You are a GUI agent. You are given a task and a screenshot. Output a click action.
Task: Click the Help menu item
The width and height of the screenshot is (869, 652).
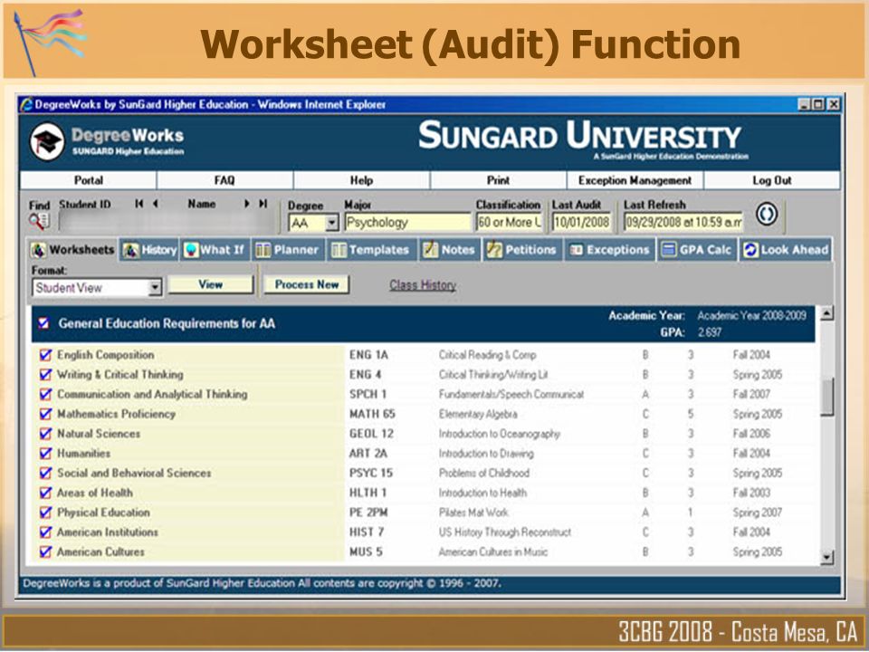click(x=361, y=180)
